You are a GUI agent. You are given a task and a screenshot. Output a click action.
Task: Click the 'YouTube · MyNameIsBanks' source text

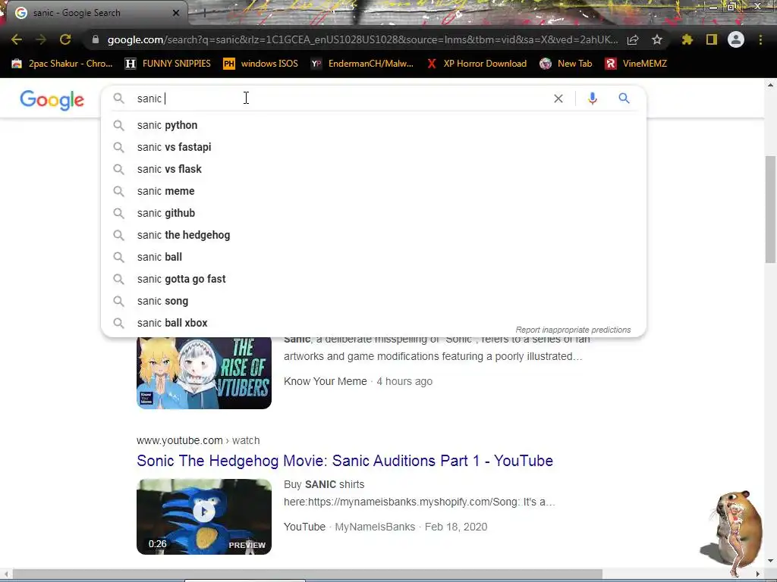tap(349, 527)
